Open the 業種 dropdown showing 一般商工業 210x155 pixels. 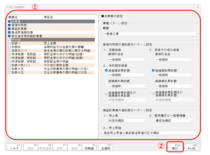150,34
